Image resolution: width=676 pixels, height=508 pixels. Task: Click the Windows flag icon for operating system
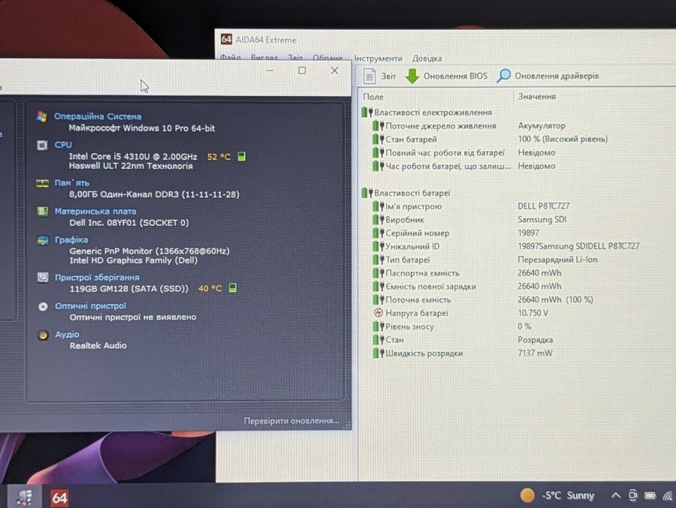coord(42,116)
